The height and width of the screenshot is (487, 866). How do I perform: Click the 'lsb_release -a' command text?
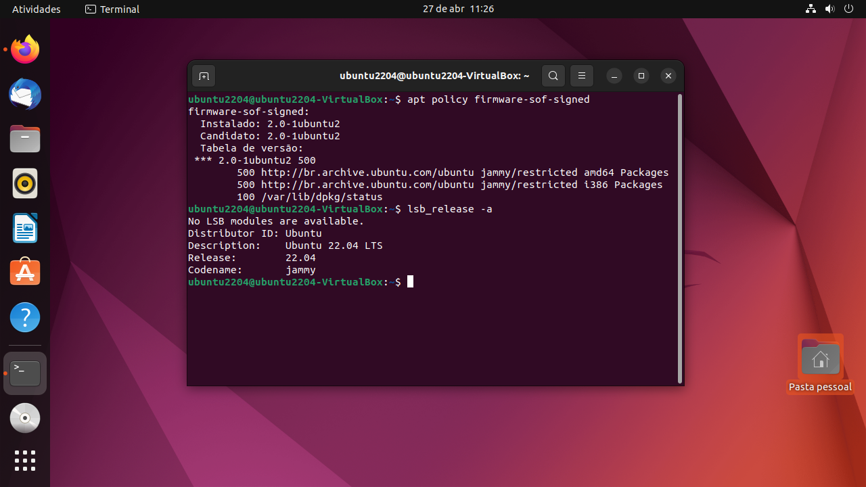coord(450,209)
